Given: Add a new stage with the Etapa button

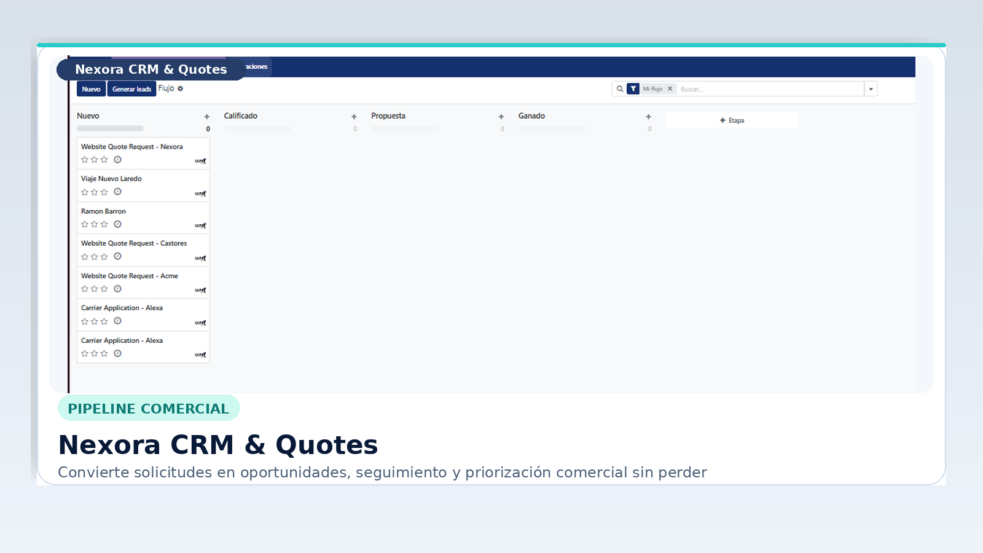Looking at the screenshot, I should coord(732,120).
